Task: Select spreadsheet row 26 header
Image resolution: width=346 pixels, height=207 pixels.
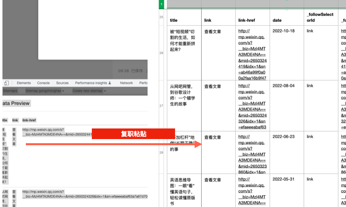Action: point(161,53)
